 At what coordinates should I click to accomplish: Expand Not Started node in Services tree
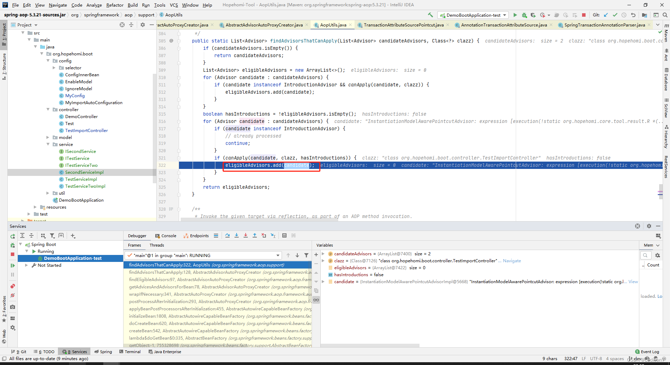[27, 265]
